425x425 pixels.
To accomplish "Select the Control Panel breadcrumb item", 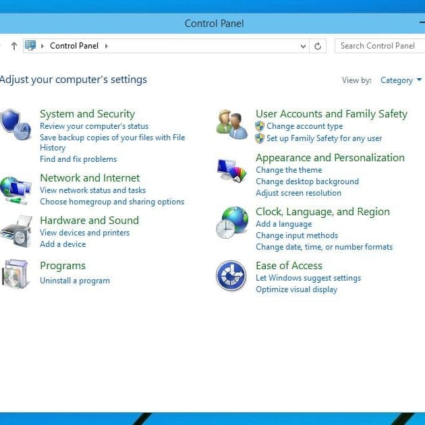I will click(74, 46).
